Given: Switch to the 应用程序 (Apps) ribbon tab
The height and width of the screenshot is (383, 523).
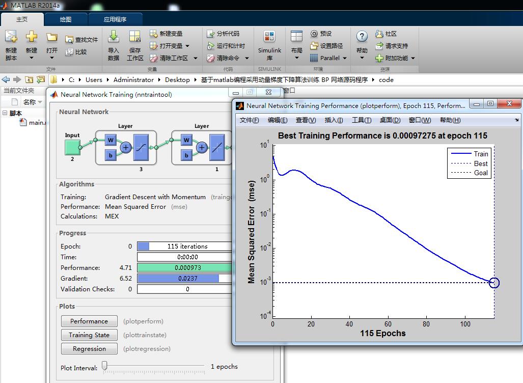Looking at the screenshot, I should pyautogui.click(x=115, y=19).
